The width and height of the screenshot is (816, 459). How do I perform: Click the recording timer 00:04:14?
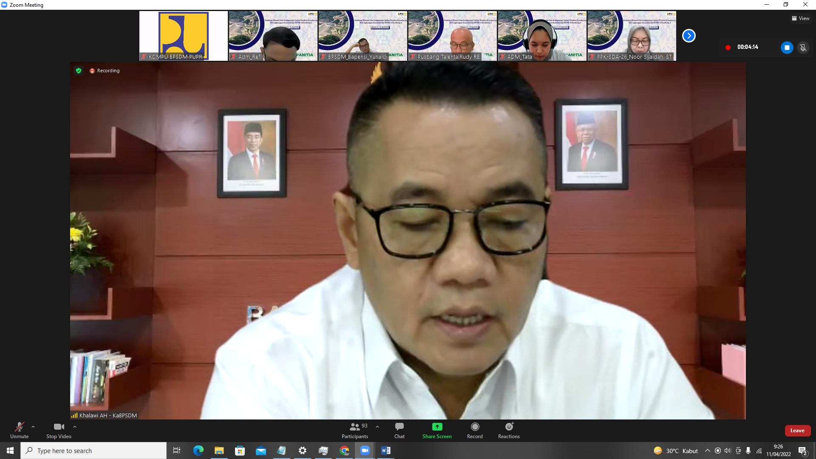pos(748,47)
